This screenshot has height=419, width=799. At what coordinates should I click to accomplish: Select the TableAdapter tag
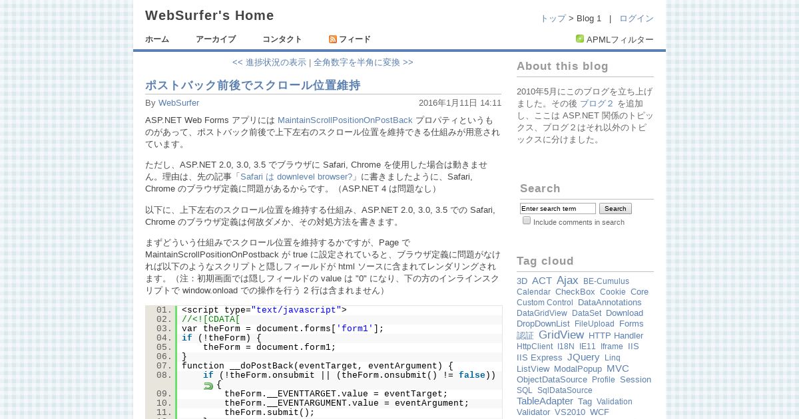pyautogui.click(x=545, y=401)
